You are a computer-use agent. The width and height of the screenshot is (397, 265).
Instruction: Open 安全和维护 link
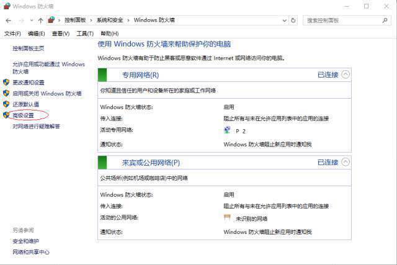26,241
